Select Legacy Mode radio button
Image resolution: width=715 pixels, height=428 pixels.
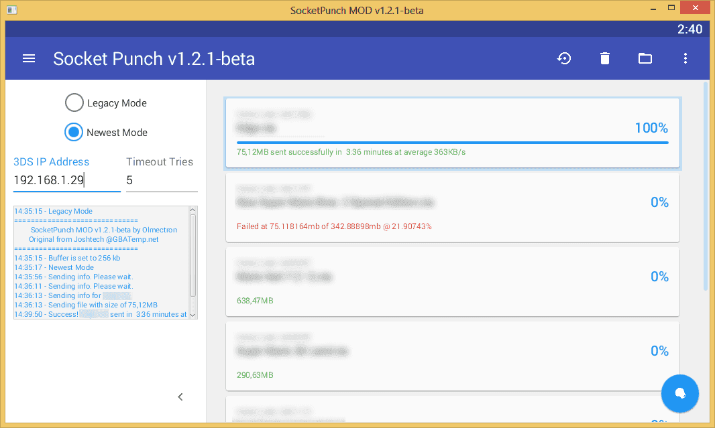click(x=74, y=103)
